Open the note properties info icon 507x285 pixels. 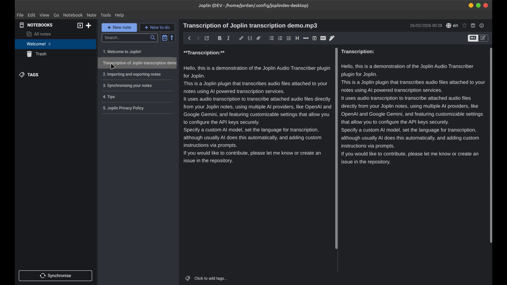click(x=482, y=26)
